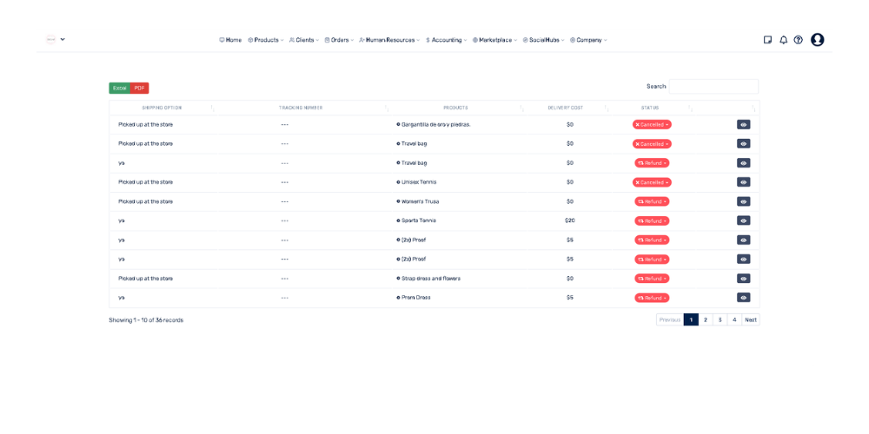Screen dimensions: 869x434
Task: Go to the Home page
Action: [230, 40]
